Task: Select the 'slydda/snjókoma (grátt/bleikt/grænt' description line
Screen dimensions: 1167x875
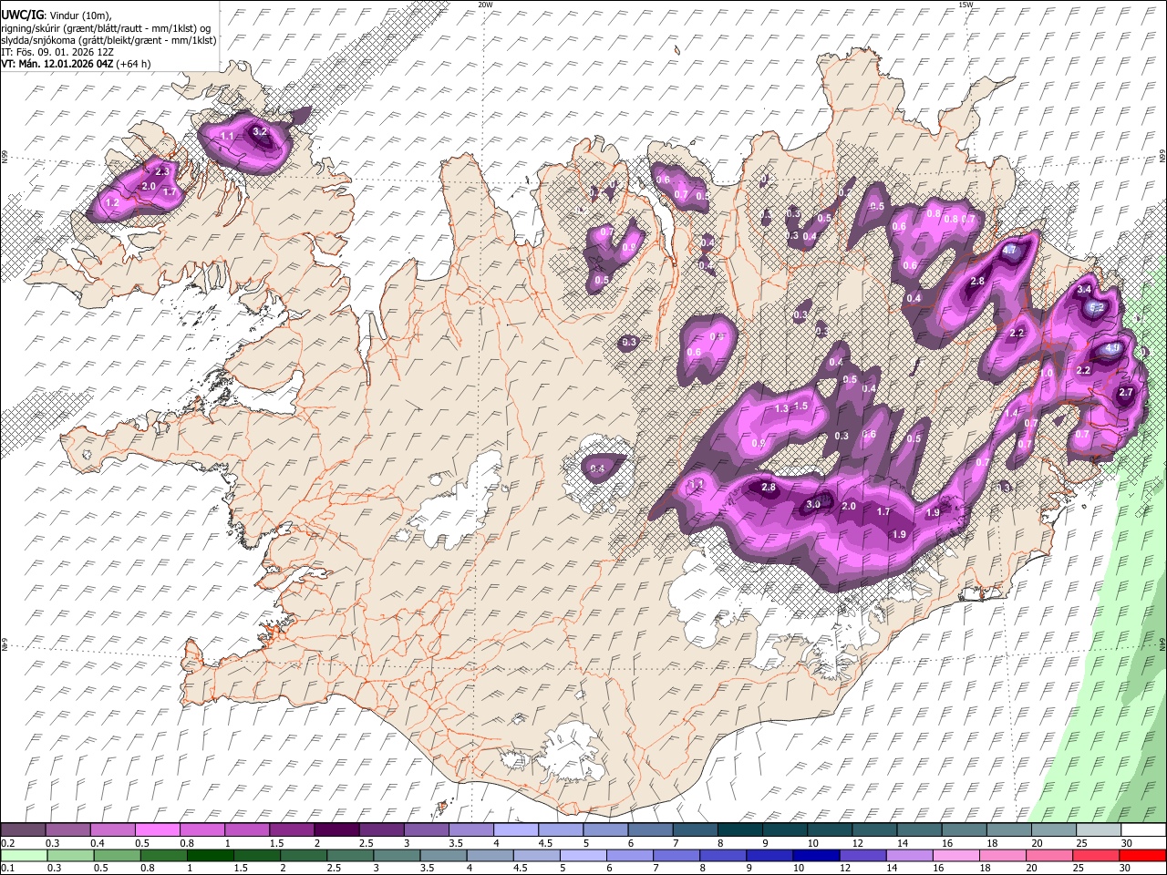Action: [x=108, y=40]
